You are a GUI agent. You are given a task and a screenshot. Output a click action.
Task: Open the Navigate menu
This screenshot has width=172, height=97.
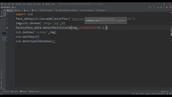tap(19, 4)
